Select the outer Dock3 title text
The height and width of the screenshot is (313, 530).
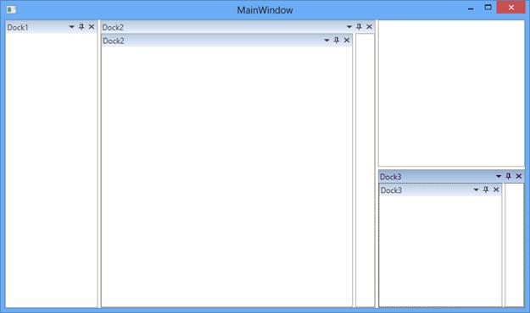(391, 177)
